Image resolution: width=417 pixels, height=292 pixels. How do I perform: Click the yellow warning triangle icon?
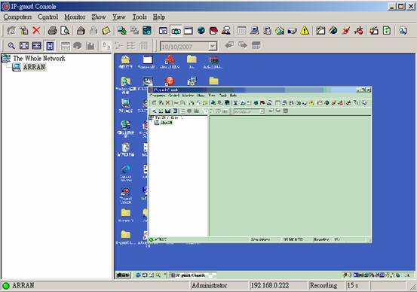(x=305, y=31)
